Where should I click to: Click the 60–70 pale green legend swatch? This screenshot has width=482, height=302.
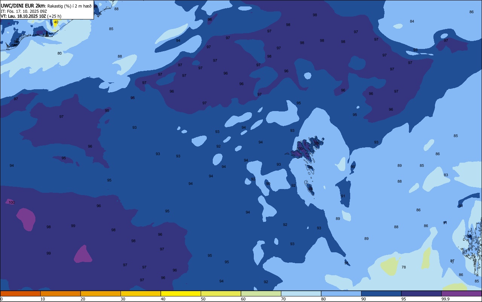(261, 293)
